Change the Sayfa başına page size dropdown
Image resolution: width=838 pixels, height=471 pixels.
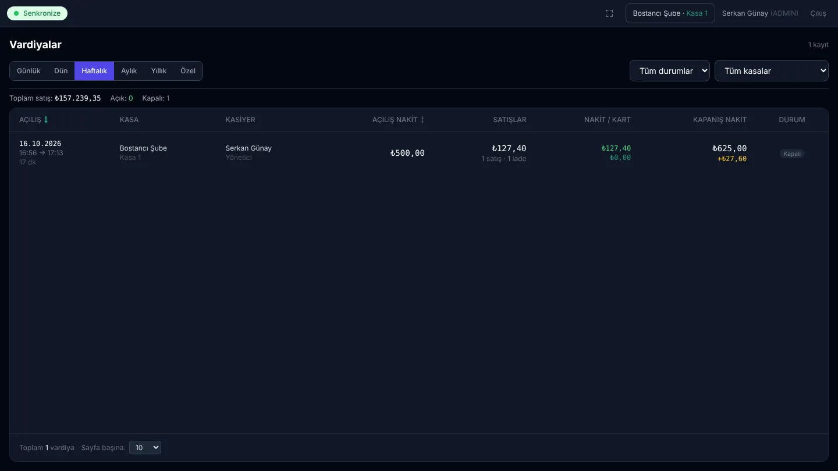[145, 448]
